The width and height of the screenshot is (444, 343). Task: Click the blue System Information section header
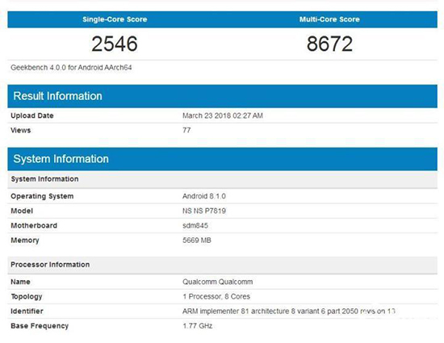[x=222, y=159]
